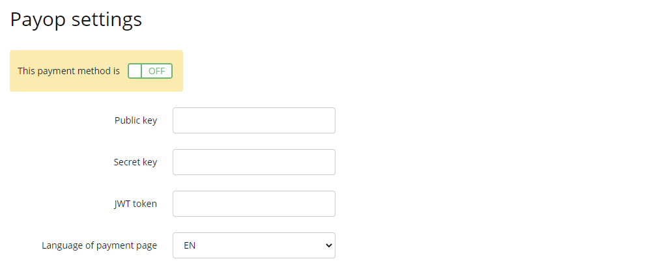Image resolution: width=671 pixels, height=274 pixels.
Task: Click the "Language of payment page" label
Action: (x=99, y=246)
